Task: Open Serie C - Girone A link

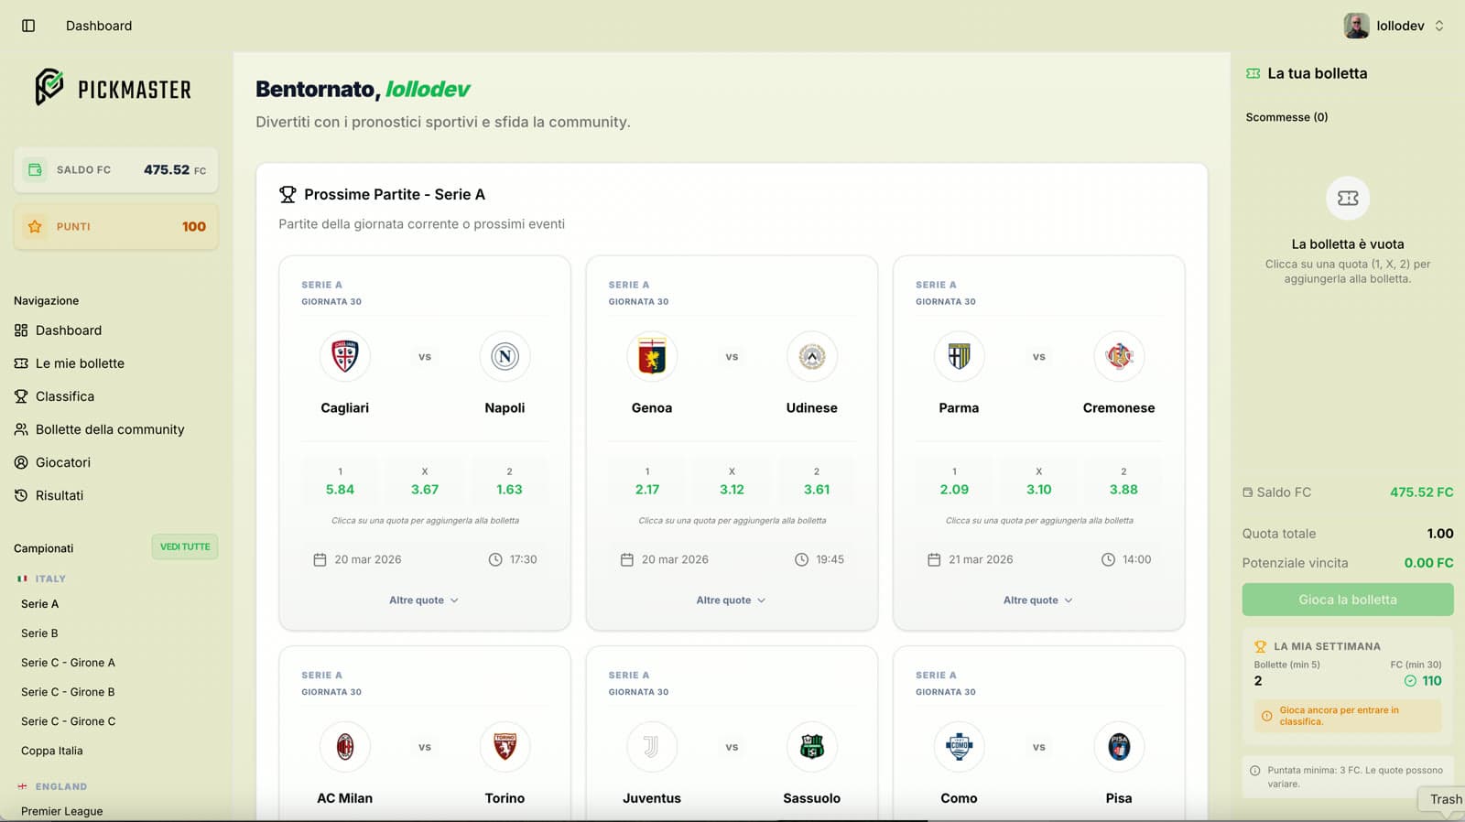Action: [68, 663]
